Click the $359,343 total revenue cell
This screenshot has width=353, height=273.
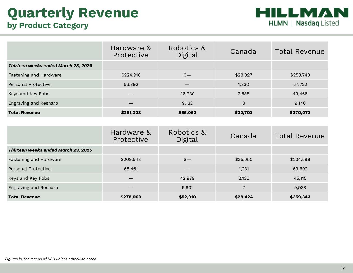coord(300,197)
